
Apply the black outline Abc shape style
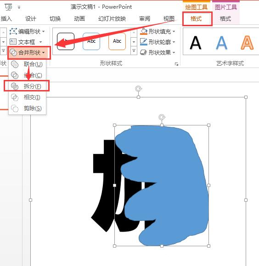pos(66,41)
